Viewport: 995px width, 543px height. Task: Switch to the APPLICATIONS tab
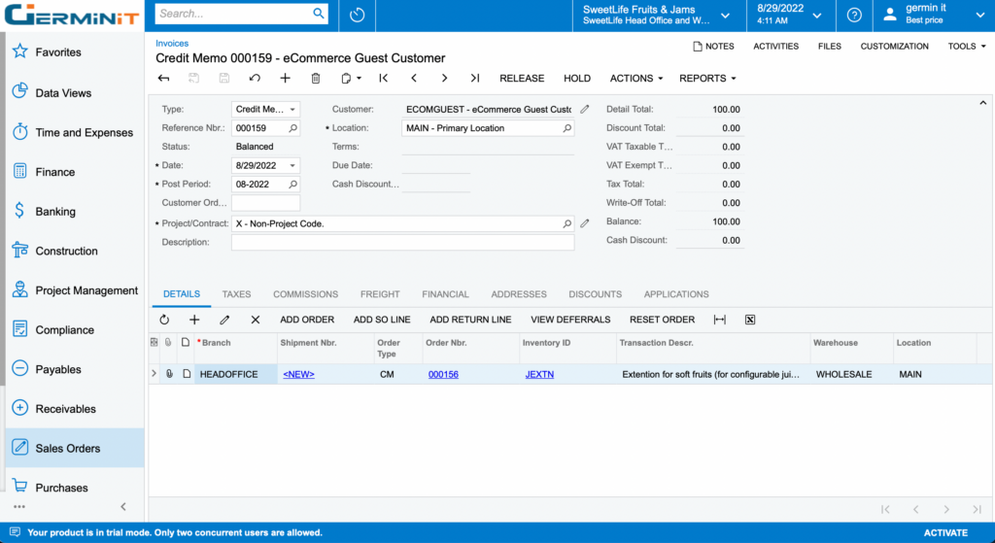click(x=676, y=294)
